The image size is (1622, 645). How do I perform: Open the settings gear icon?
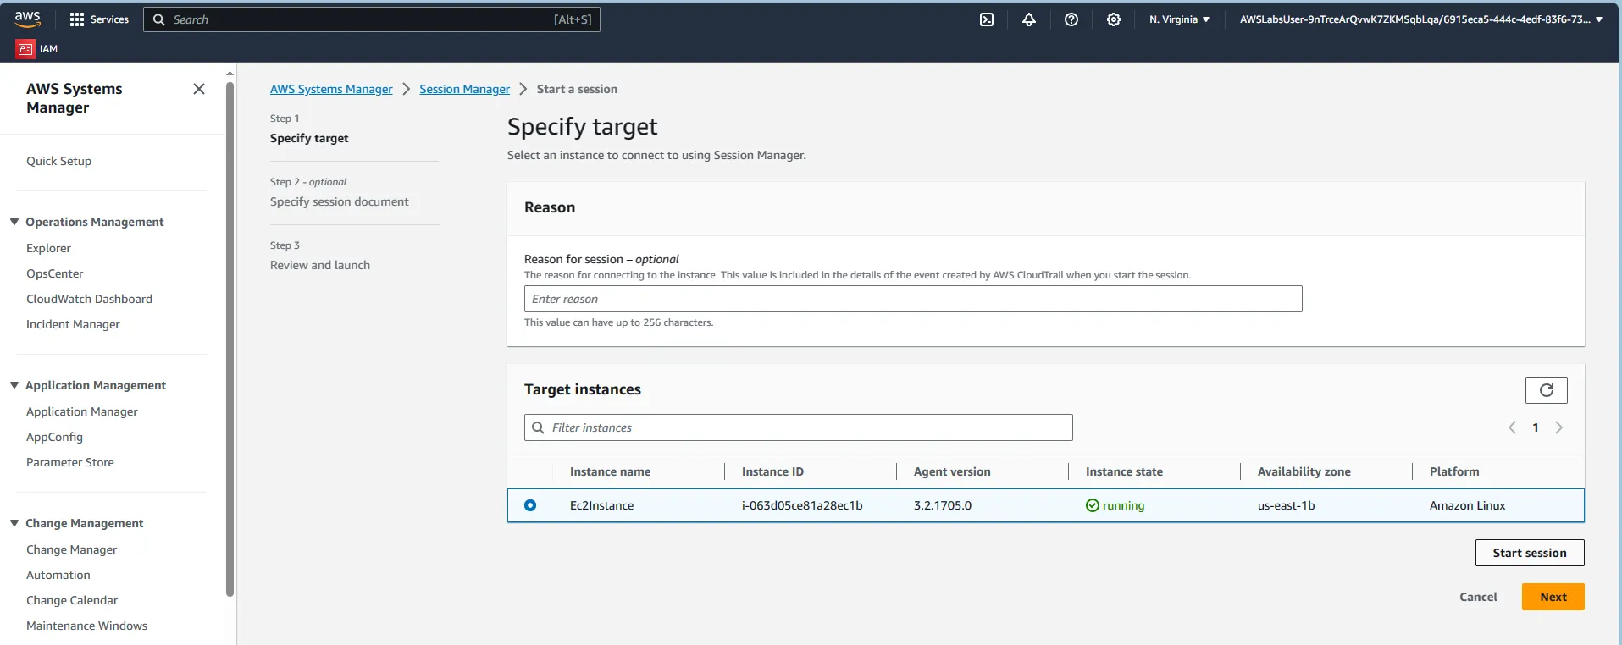pyautogui.click(x=1114, y=19)
